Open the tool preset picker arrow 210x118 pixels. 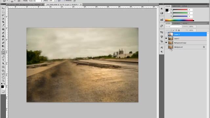pos(7,1)
